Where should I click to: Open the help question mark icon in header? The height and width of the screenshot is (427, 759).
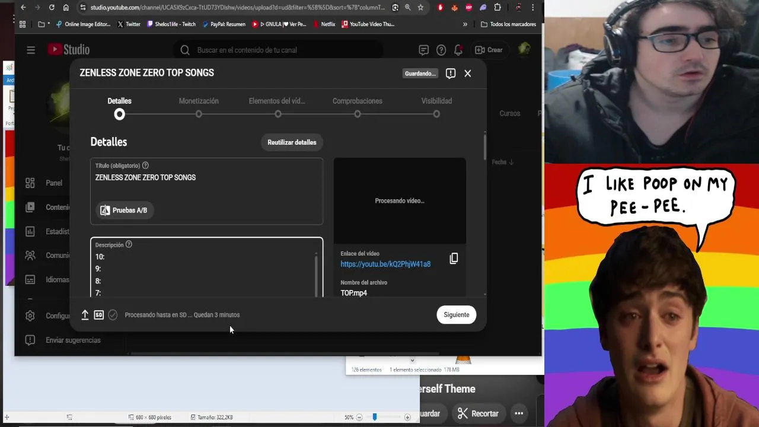pyautogui.click(x=441, y=50)
